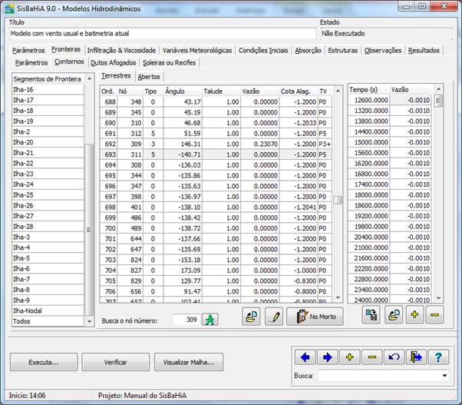Viewport: 462px width, 405px height.
Task: Collapse the Segmentos de Fronteira header arrow
Action: tap(89, 78)
